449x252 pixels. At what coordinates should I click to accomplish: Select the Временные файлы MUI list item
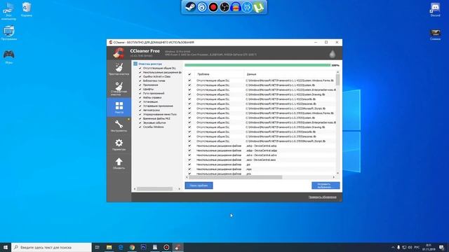click(x=156, y=118)
